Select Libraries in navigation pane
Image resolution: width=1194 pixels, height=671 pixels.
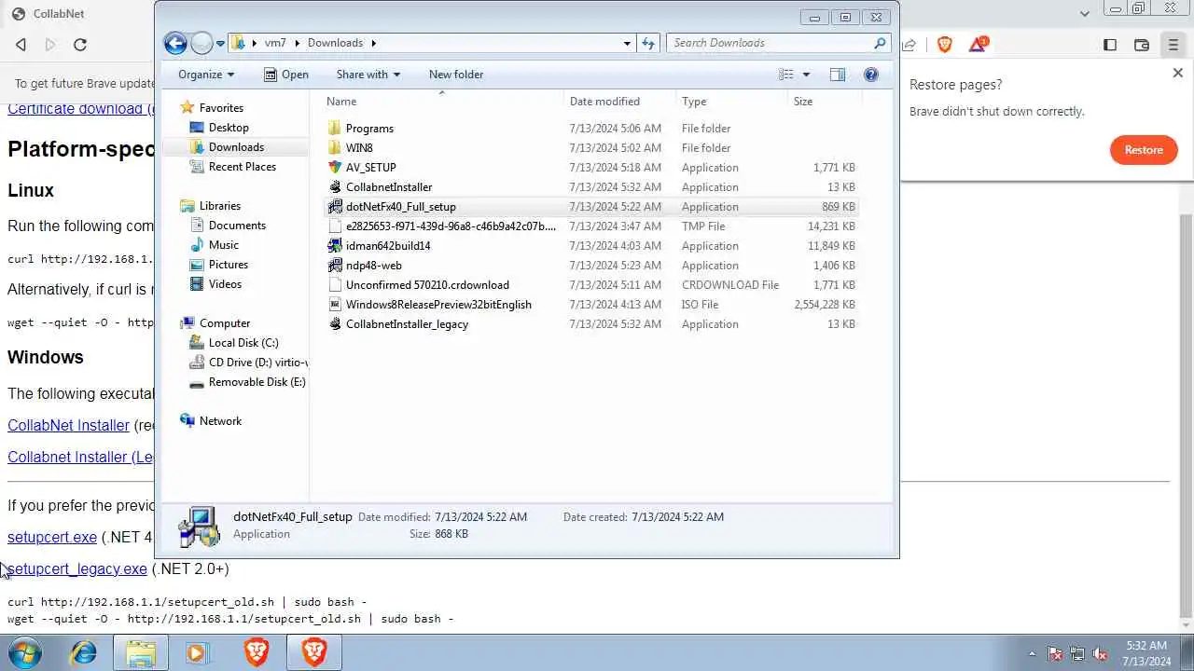pos(220,206)
